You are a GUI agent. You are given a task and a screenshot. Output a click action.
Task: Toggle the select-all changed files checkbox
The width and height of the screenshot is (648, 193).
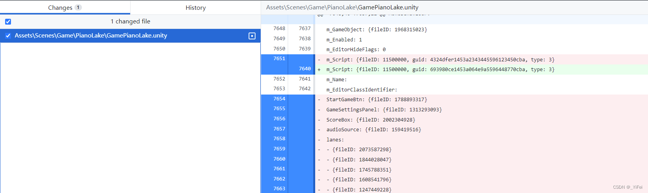point(8,21)
